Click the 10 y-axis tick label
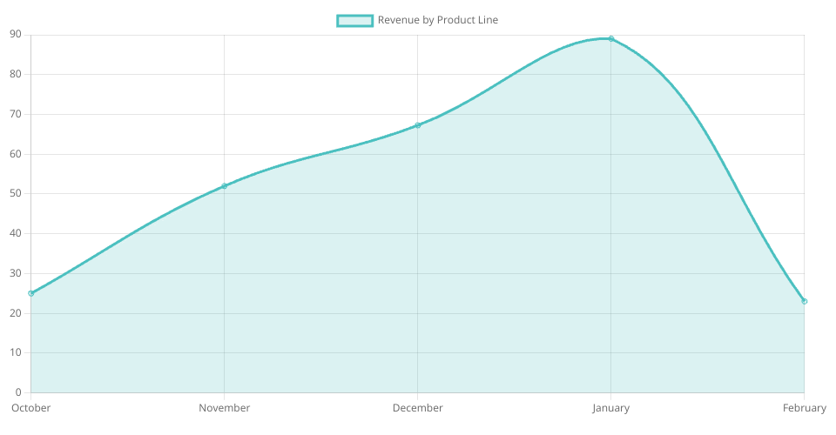 click(x=16, y=352)
